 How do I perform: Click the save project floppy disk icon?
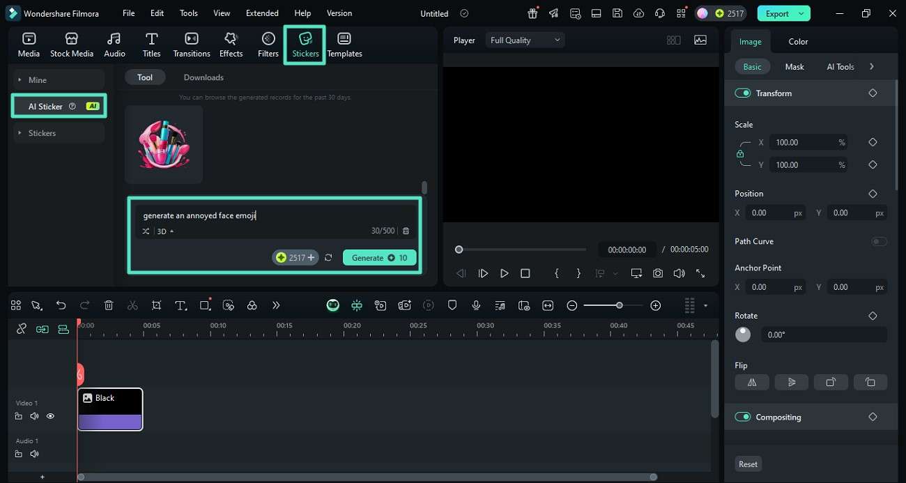[x=617, y=13]
